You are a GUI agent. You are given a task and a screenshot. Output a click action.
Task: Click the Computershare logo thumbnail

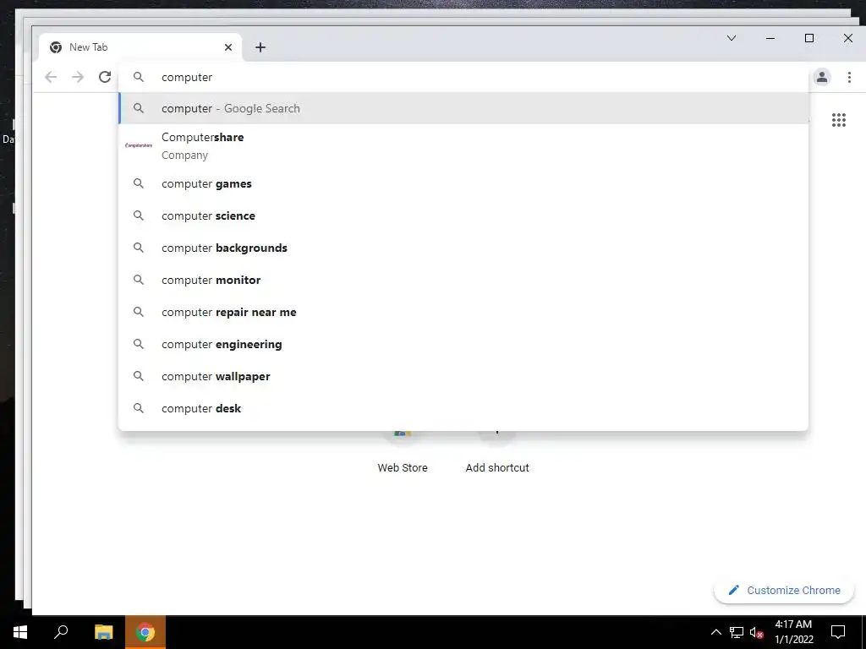click(x=139, y=145)
